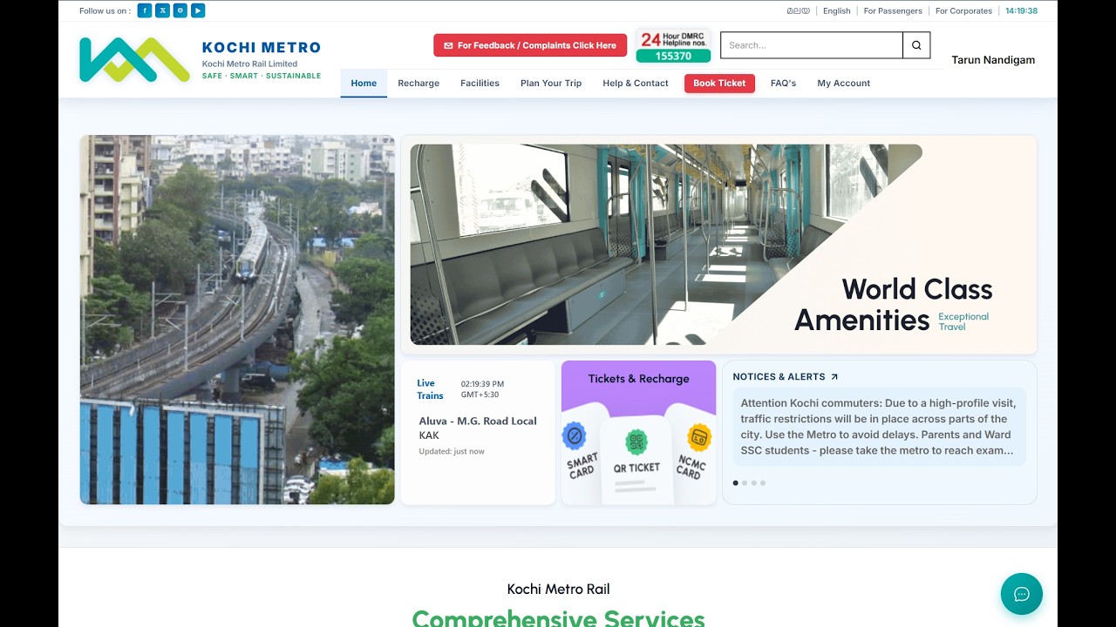Select the Smart Card badge icon
Viewport: 1116px width, 627px height.
coord(574,435)
